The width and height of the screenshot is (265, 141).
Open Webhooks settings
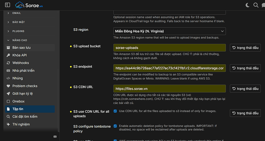tap(30, 63)
